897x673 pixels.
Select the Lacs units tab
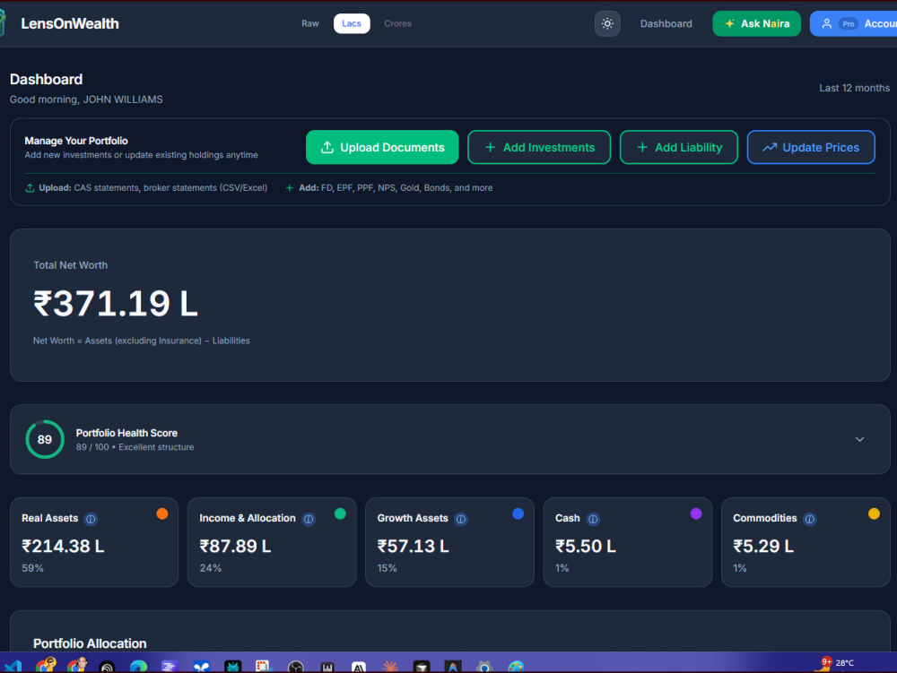point(352,23)
